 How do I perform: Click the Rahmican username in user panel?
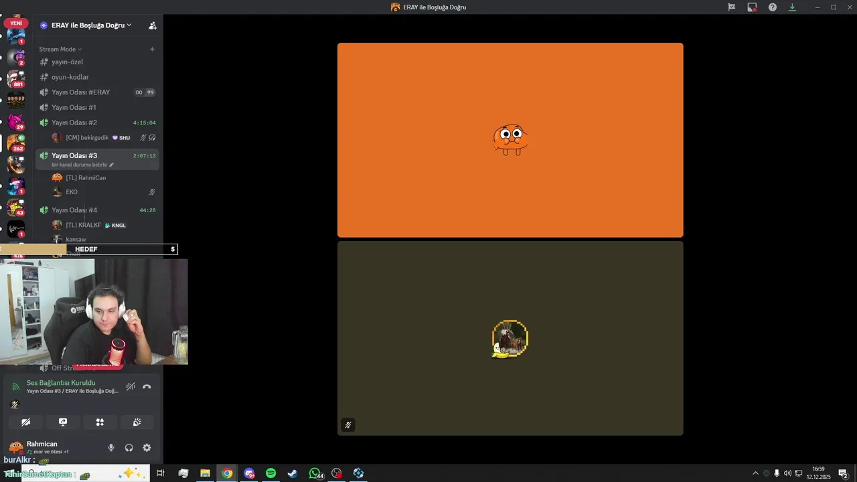pyautogui.click(x=42, y=444)
